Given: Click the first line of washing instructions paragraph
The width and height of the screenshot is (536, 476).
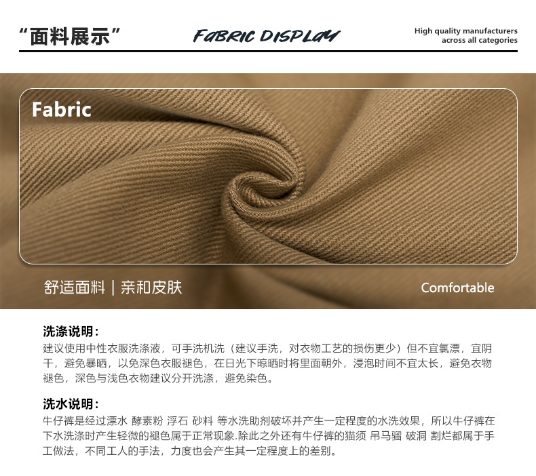Looking at the screenshot, I should click(267, 349).
